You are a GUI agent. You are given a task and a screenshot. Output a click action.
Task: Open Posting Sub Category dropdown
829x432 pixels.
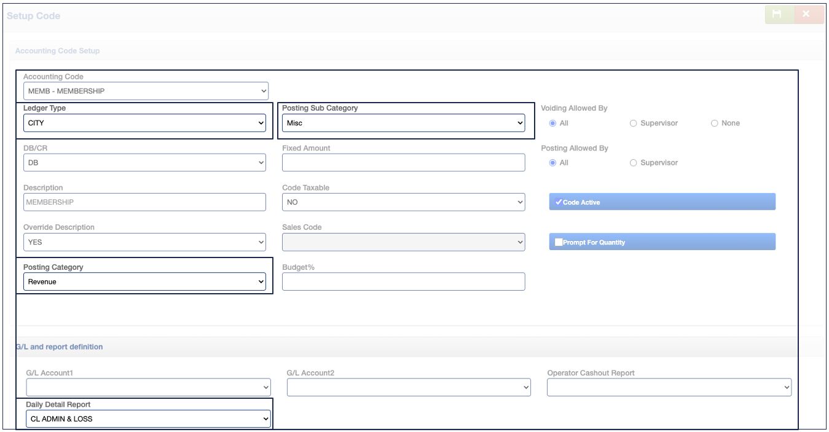pos(403,123)
